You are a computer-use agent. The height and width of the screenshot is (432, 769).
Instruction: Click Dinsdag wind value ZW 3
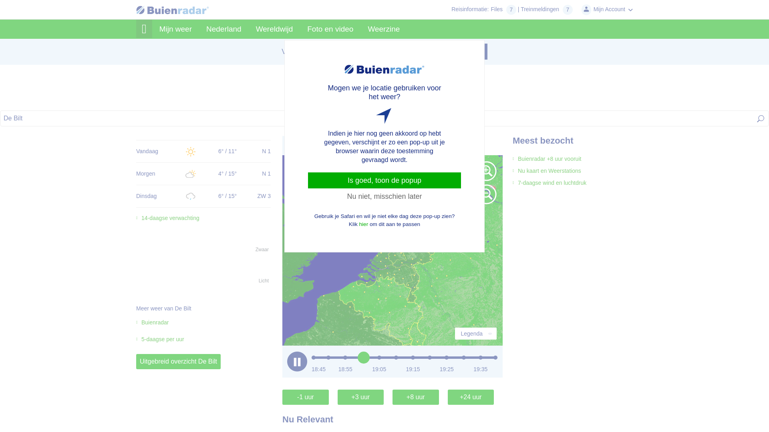(264, 196)
